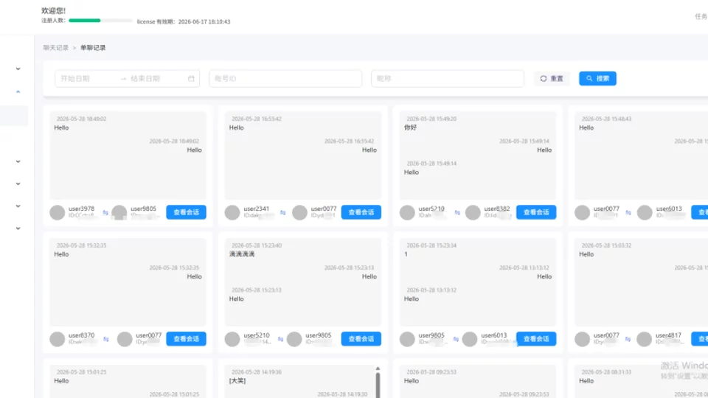Click user5210's avatar in the 你好 card
708x398 pixels.
click(x=407, y=212)
